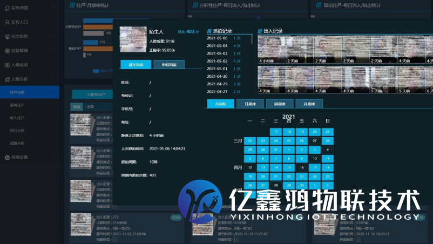Toggle the 全部 filter option
Viewport: 433px width, 244px height.
pyautogui.click(x=90, y=107)
